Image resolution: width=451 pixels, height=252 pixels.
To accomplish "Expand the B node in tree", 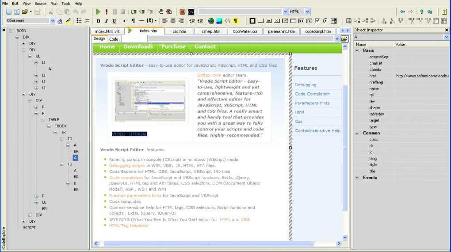I will [x=68, y=183].
